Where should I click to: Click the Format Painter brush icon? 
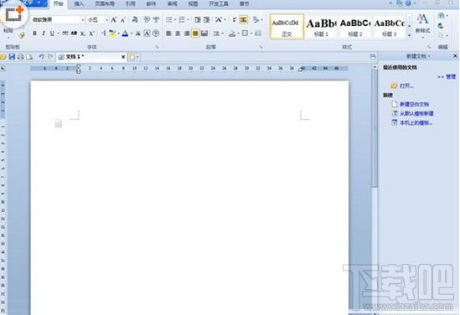point(21,35)
